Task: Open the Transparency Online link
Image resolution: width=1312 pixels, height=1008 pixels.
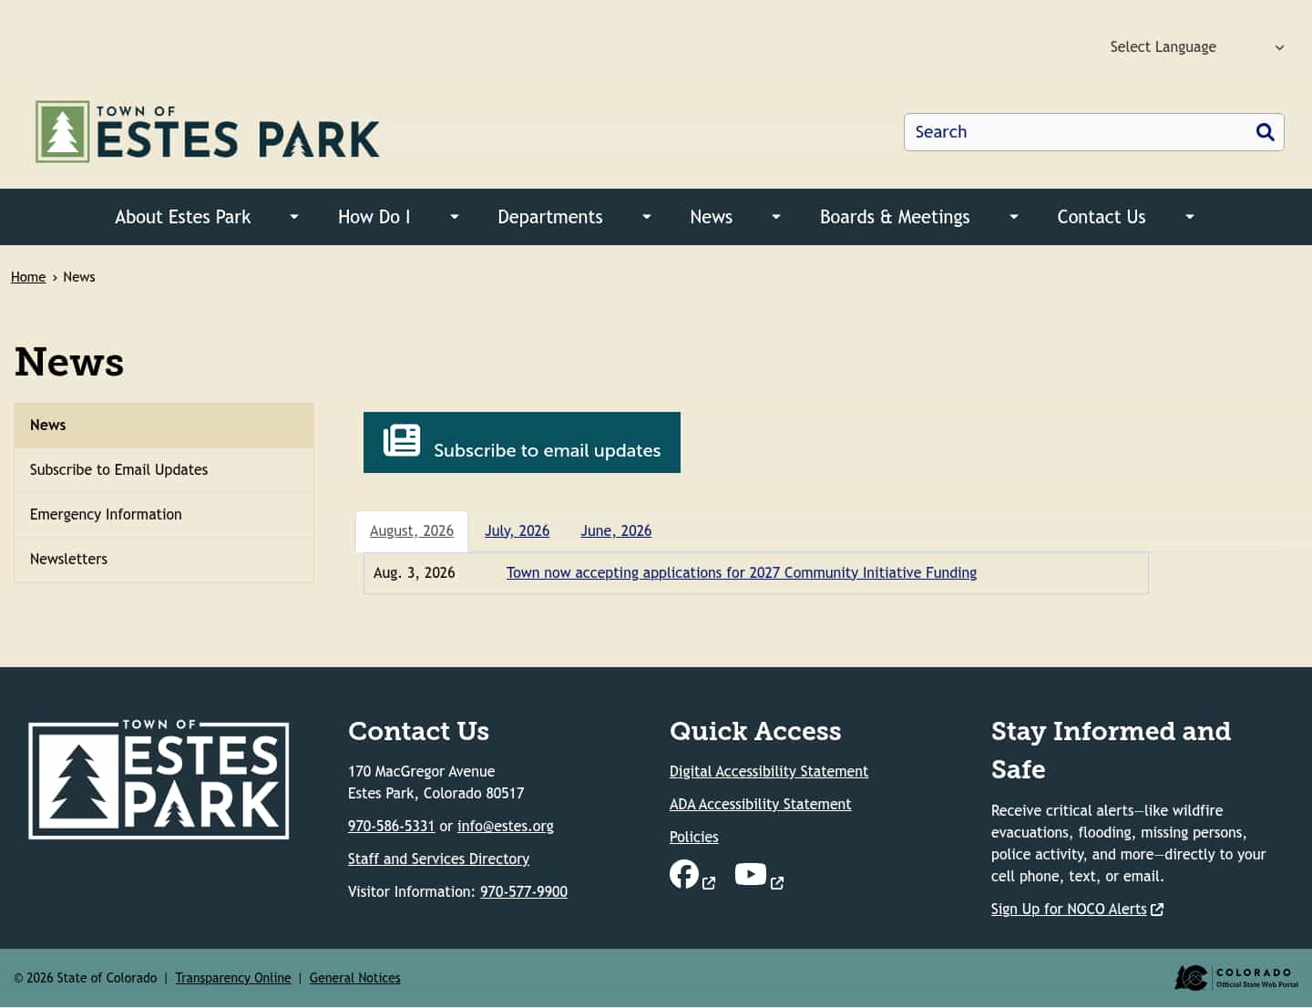Action: [x=233, y=978]
